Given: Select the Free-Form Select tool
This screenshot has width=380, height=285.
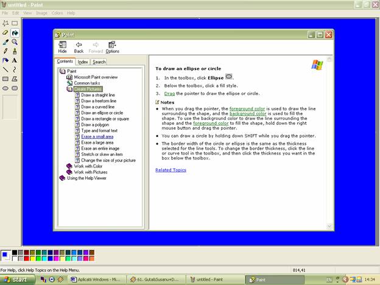Looking at the screenshot, I should [5, 23].
